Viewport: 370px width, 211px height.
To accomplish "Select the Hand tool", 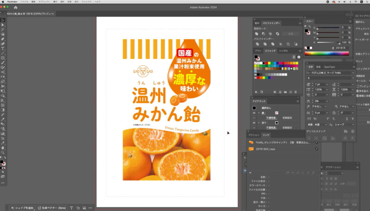I will (3, 148).
